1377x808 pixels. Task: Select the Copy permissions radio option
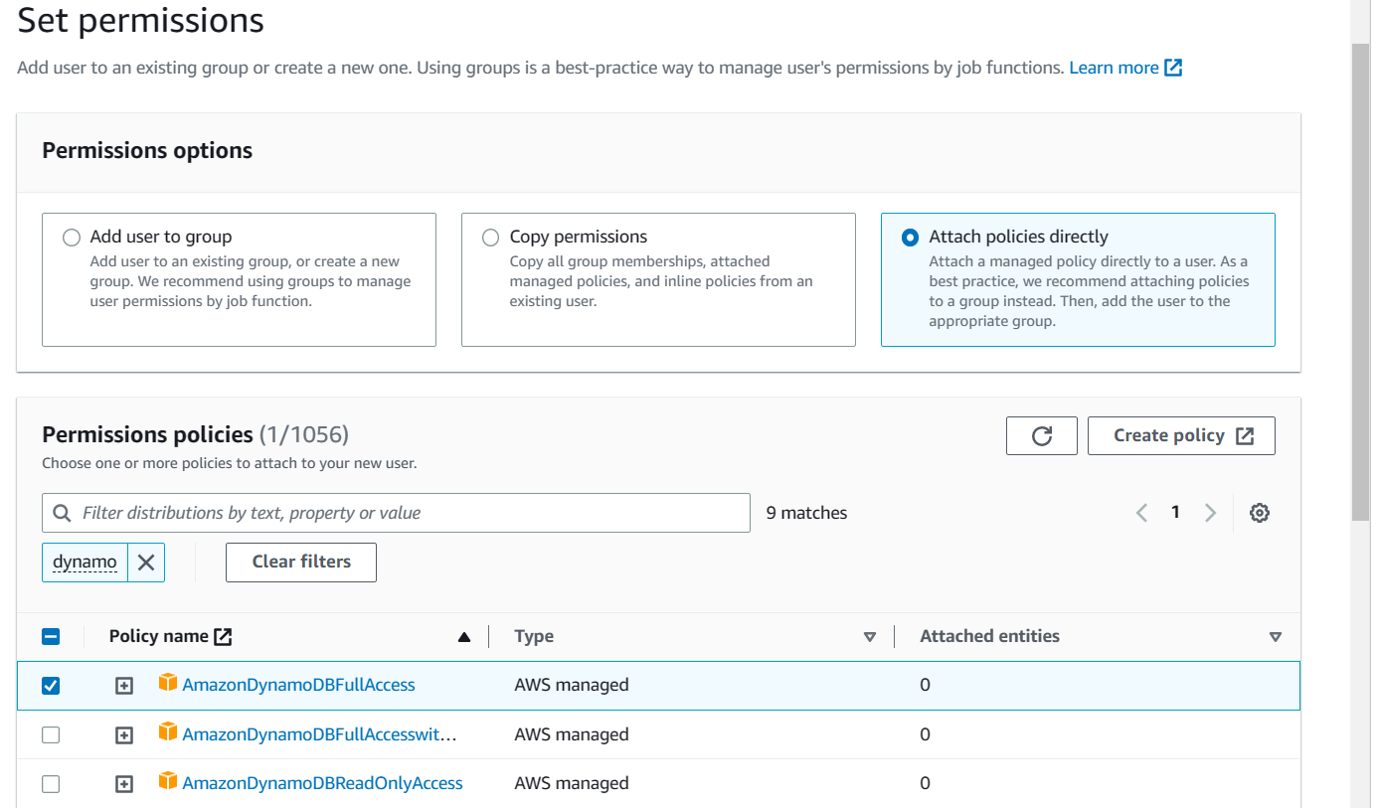point(490,238)
